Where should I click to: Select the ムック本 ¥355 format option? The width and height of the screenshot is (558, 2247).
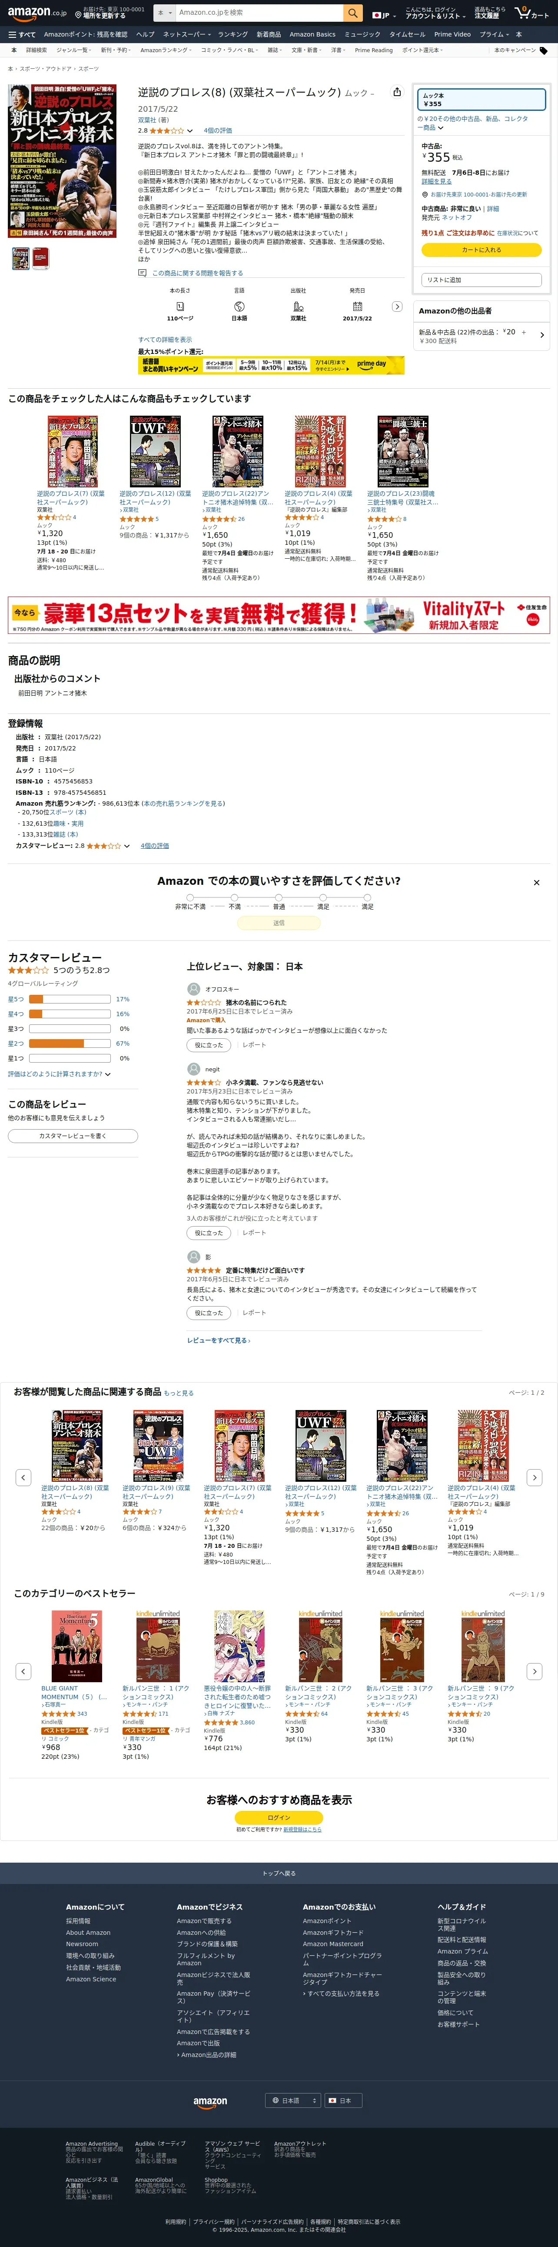click(x=481, y=100)
